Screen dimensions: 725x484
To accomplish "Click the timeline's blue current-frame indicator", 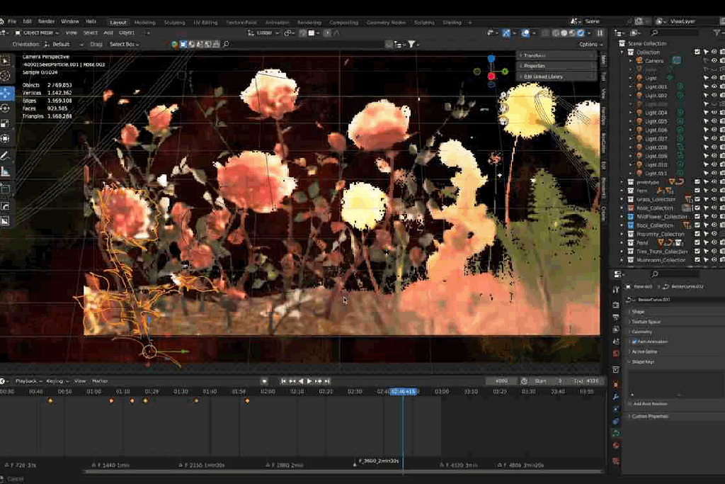I will 404,391.
